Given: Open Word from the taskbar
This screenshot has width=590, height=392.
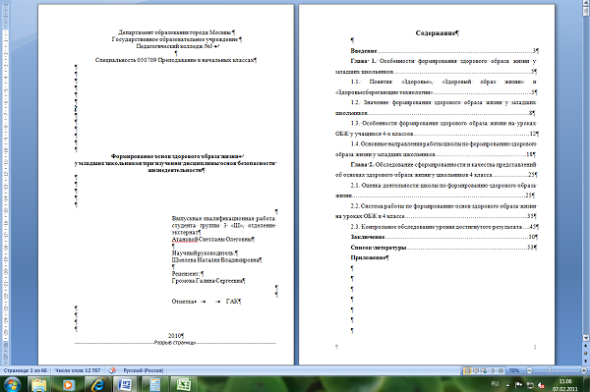Looking at the screenshot, I should click(x=125, y=384).
